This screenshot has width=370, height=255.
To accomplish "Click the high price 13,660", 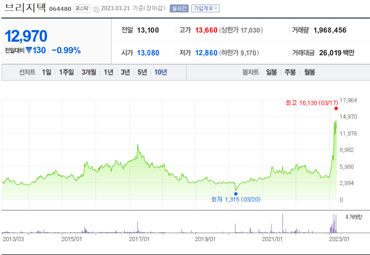I will tap(206, 30).
